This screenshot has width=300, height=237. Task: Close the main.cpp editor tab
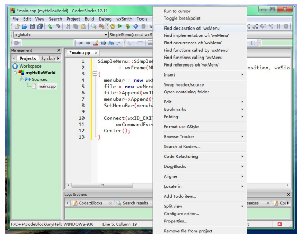[x=96, y=53]
